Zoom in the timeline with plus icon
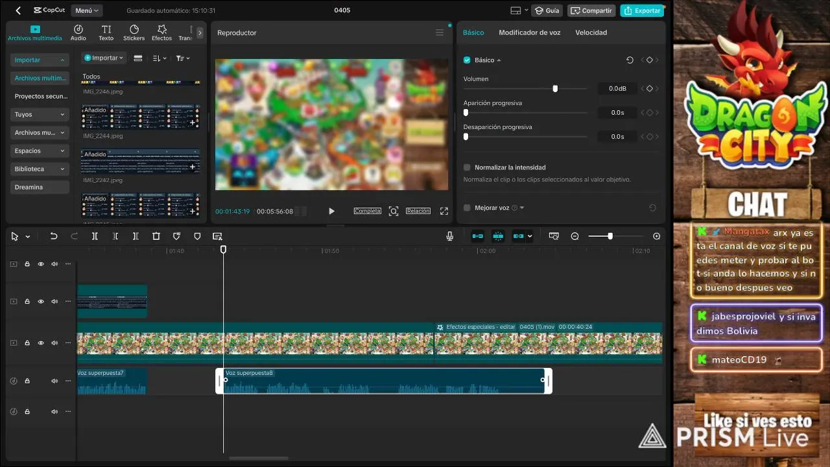Viewport: 830px width, 467px height. pyautogui.click(x=657, y=236)
